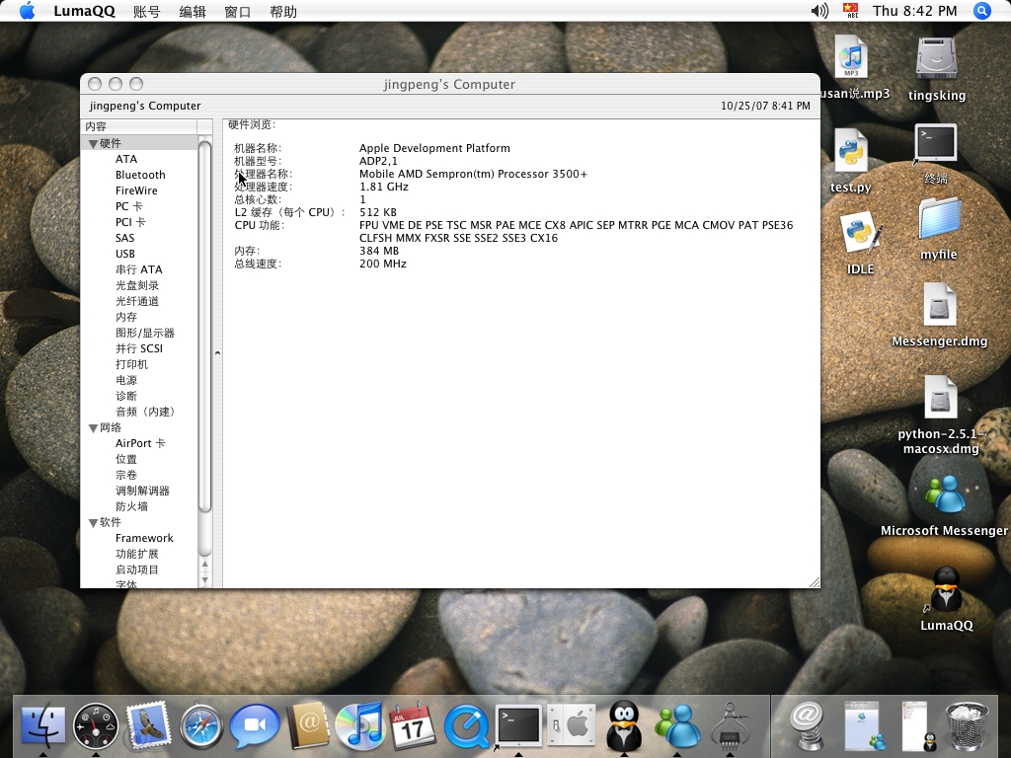Click the volume icon in menu bar
The width and height of the screenshot is (1011, 758).
(x=819, y=11)
